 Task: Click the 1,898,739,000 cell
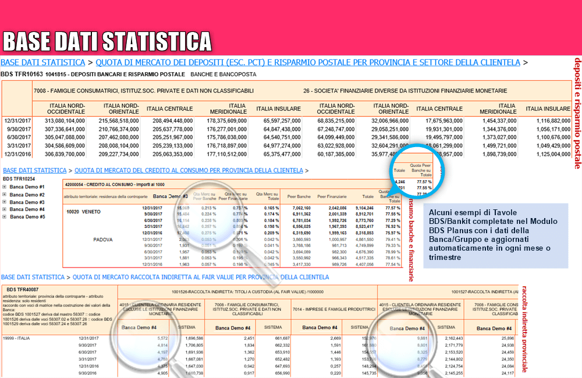[499, 154]
